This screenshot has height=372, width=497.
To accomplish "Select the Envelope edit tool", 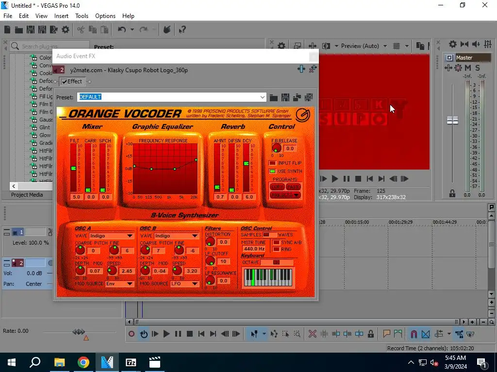I will (274, 334).
